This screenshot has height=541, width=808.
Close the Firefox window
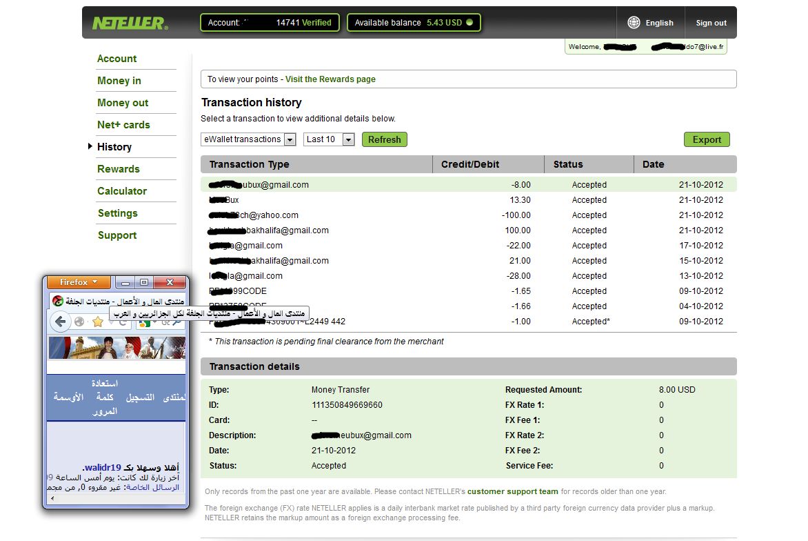pyautogui.click(x=170, y=283)
